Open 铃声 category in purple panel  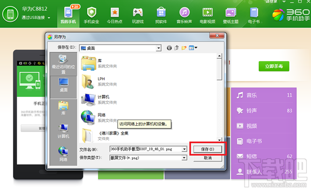pos(264,110)
